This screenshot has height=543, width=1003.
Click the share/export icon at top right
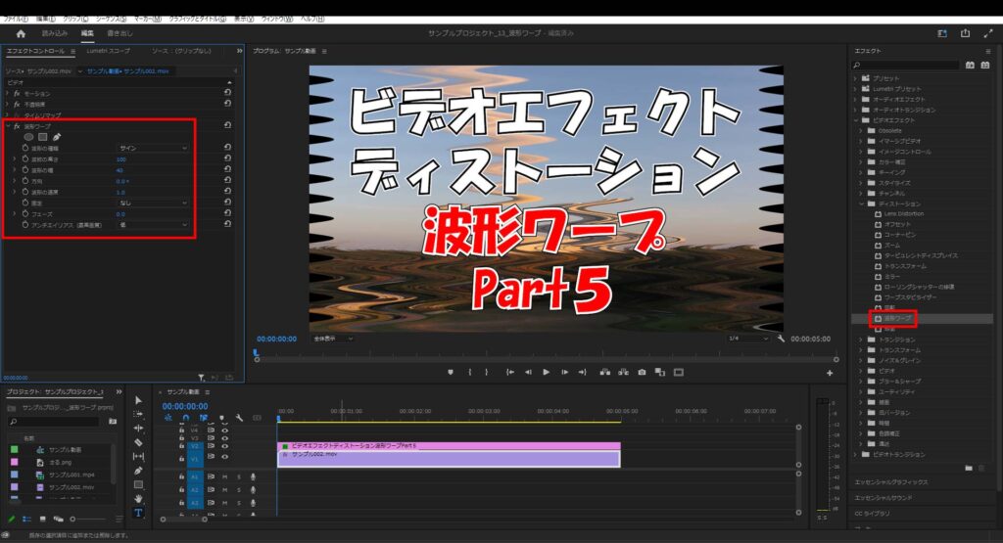(x=965, y=33)
